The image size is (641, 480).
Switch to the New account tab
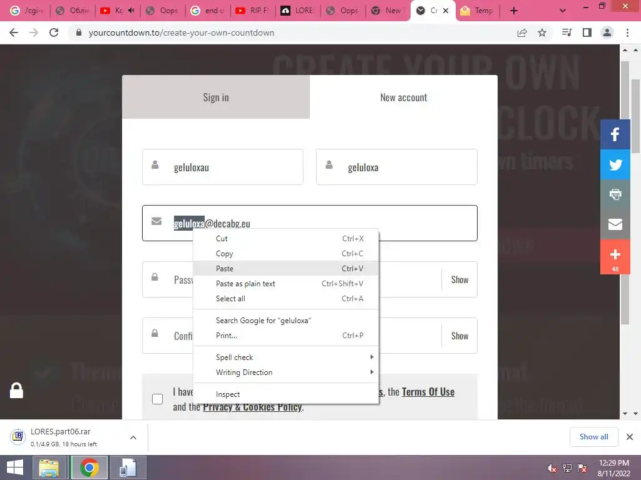404,97
